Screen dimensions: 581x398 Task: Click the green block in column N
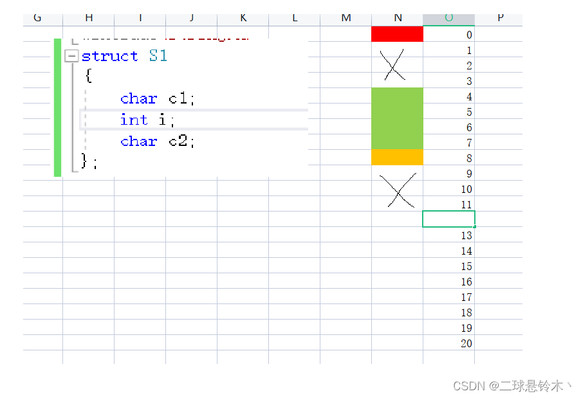[x=397, y=118]
